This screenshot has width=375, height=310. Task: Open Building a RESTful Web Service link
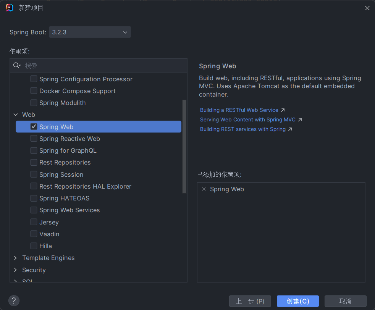(239, 110)
